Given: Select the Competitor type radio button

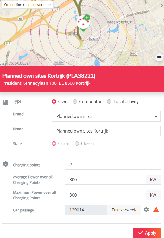Looking at the screenshot, I should click(75, 101).
